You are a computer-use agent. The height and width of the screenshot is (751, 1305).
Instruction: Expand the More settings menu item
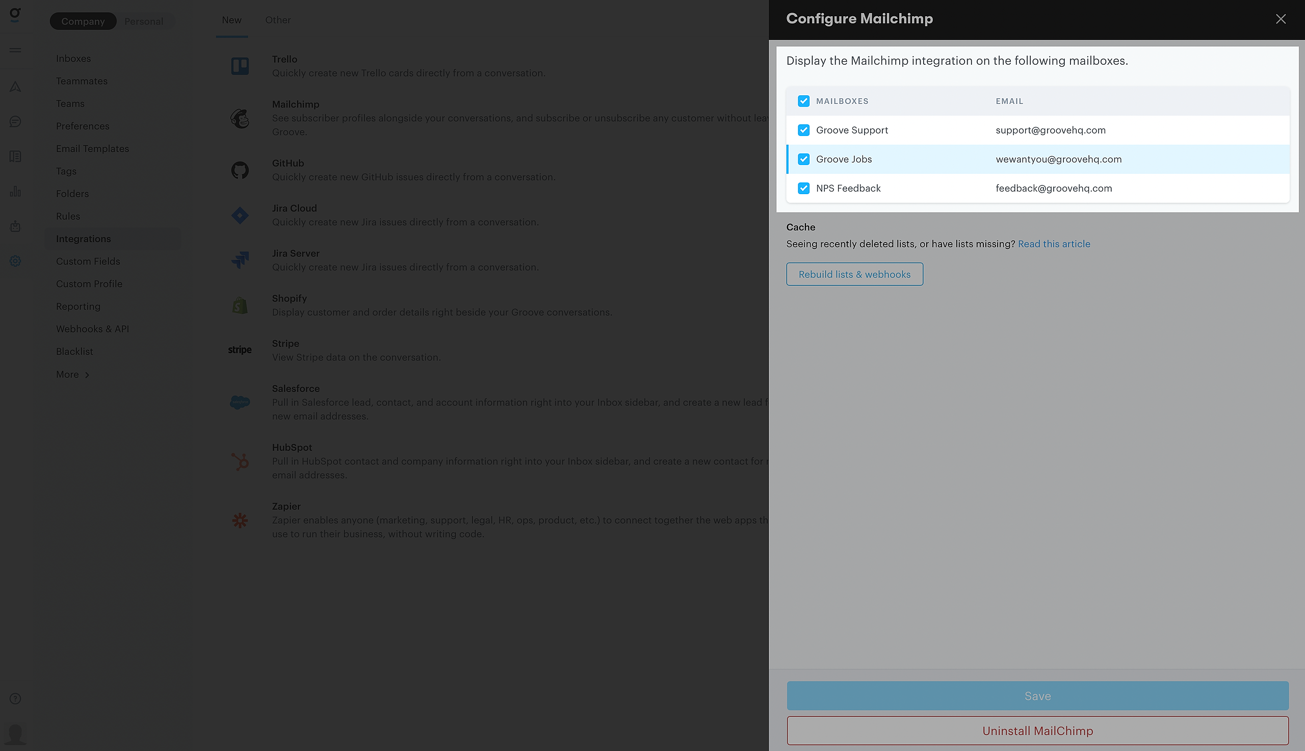point(73,374)
